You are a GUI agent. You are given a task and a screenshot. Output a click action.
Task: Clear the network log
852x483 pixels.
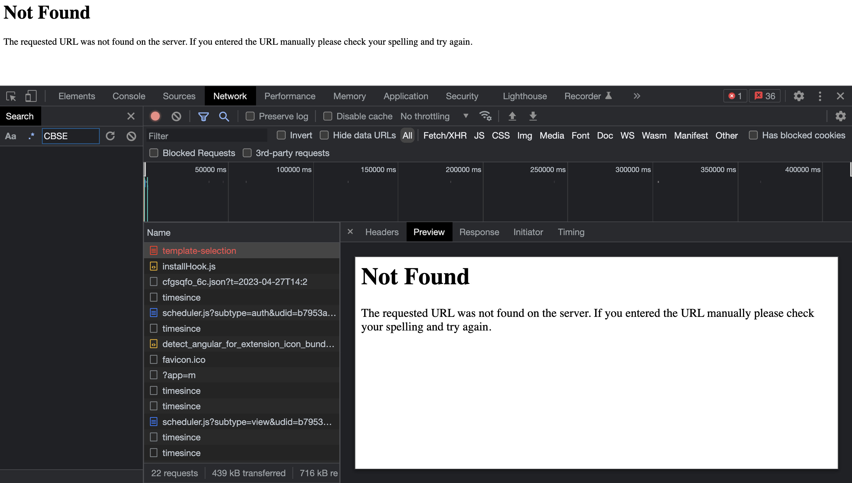click(x=176, y=116)
